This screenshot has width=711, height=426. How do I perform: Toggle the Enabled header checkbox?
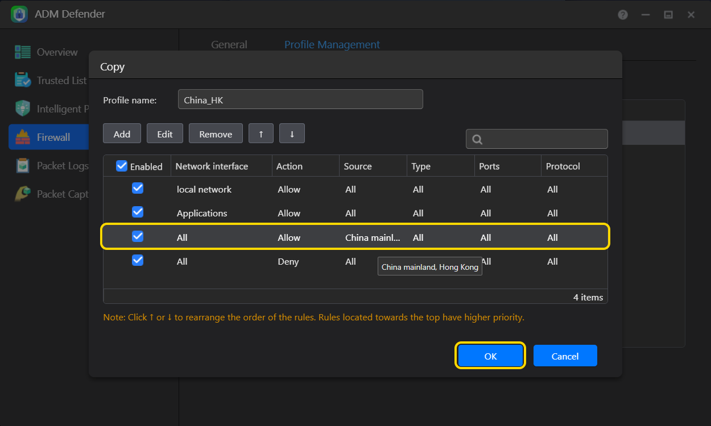click(x=122, y=166)
